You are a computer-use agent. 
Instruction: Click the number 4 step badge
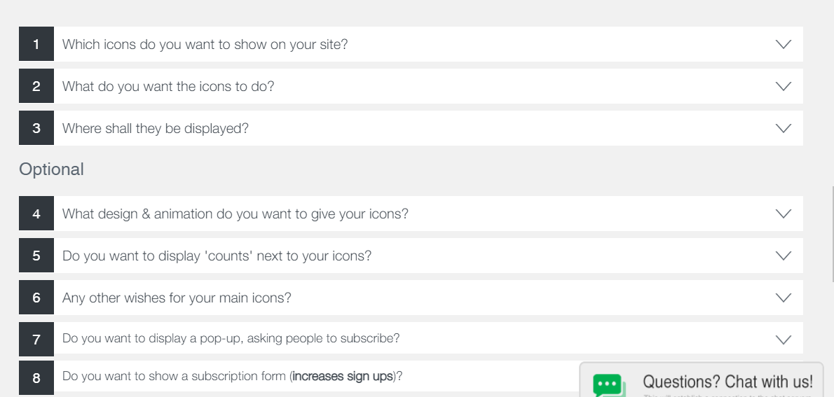(x=36, y=214)
